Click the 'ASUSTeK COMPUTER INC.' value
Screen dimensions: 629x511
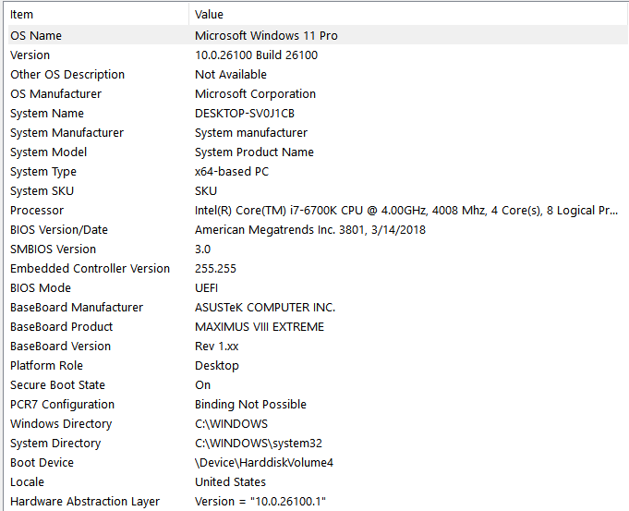coord(265,308)
